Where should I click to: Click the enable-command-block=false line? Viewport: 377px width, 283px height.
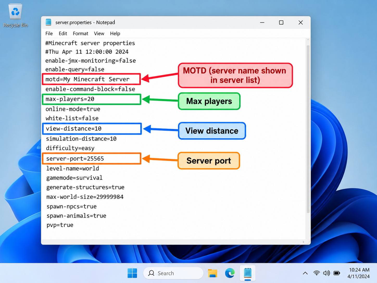click(90, 89)
